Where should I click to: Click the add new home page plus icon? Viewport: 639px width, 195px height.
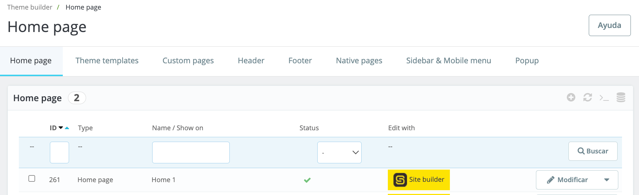point(571,97)
